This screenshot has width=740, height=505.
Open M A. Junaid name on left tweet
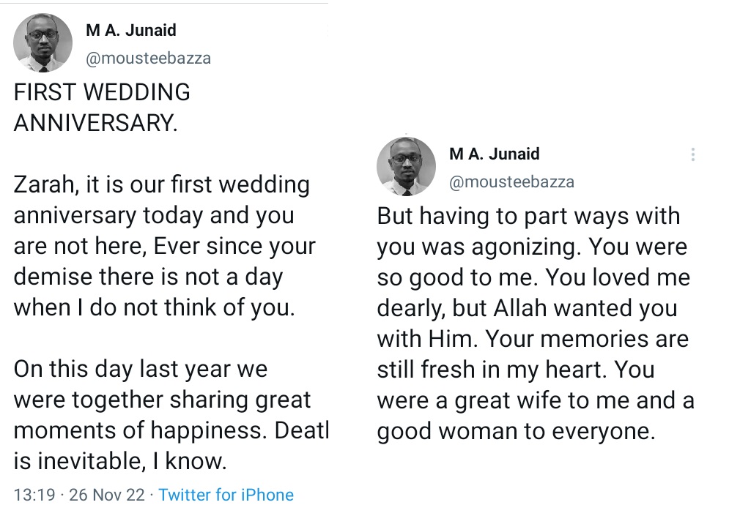[x=131, y=30]
